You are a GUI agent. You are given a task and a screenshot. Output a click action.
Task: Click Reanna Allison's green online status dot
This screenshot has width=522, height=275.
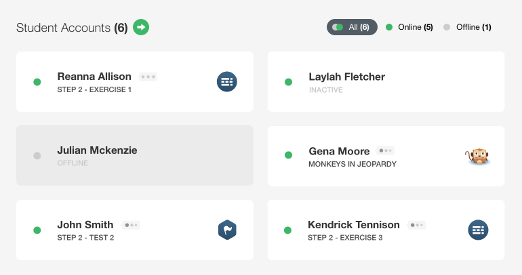coord(37,82)
